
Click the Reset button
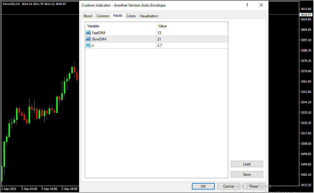point(254,186)
